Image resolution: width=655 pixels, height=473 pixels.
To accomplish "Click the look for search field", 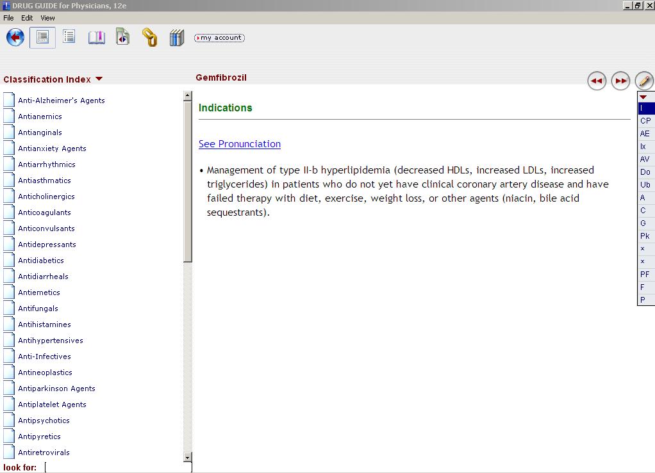I will pyautogui.click(x=118, y=467).
